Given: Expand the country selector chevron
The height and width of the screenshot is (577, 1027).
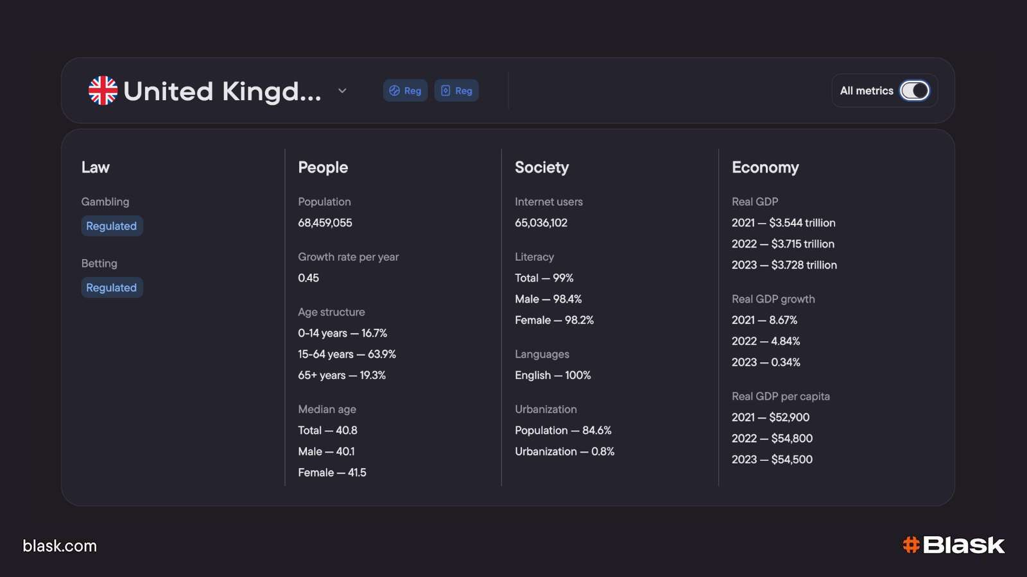Looking at the screenshot, I should (x=342, y=90).
